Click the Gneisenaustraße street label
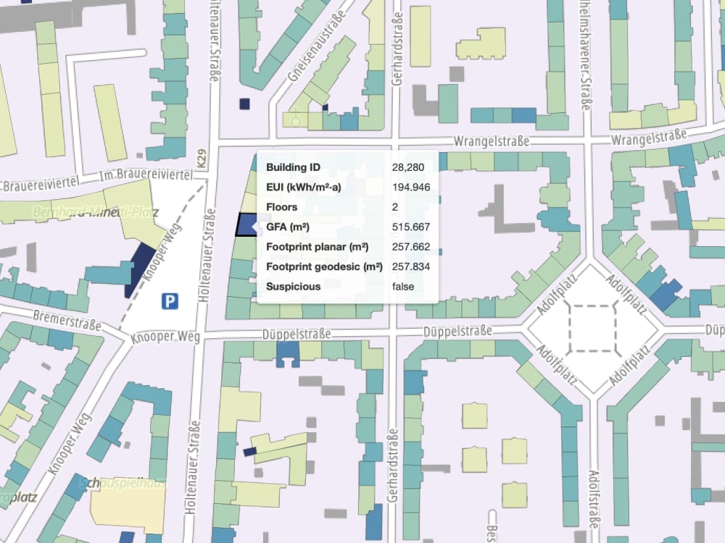This screenshot has height=543, width=725. click(x=317, y=46)
